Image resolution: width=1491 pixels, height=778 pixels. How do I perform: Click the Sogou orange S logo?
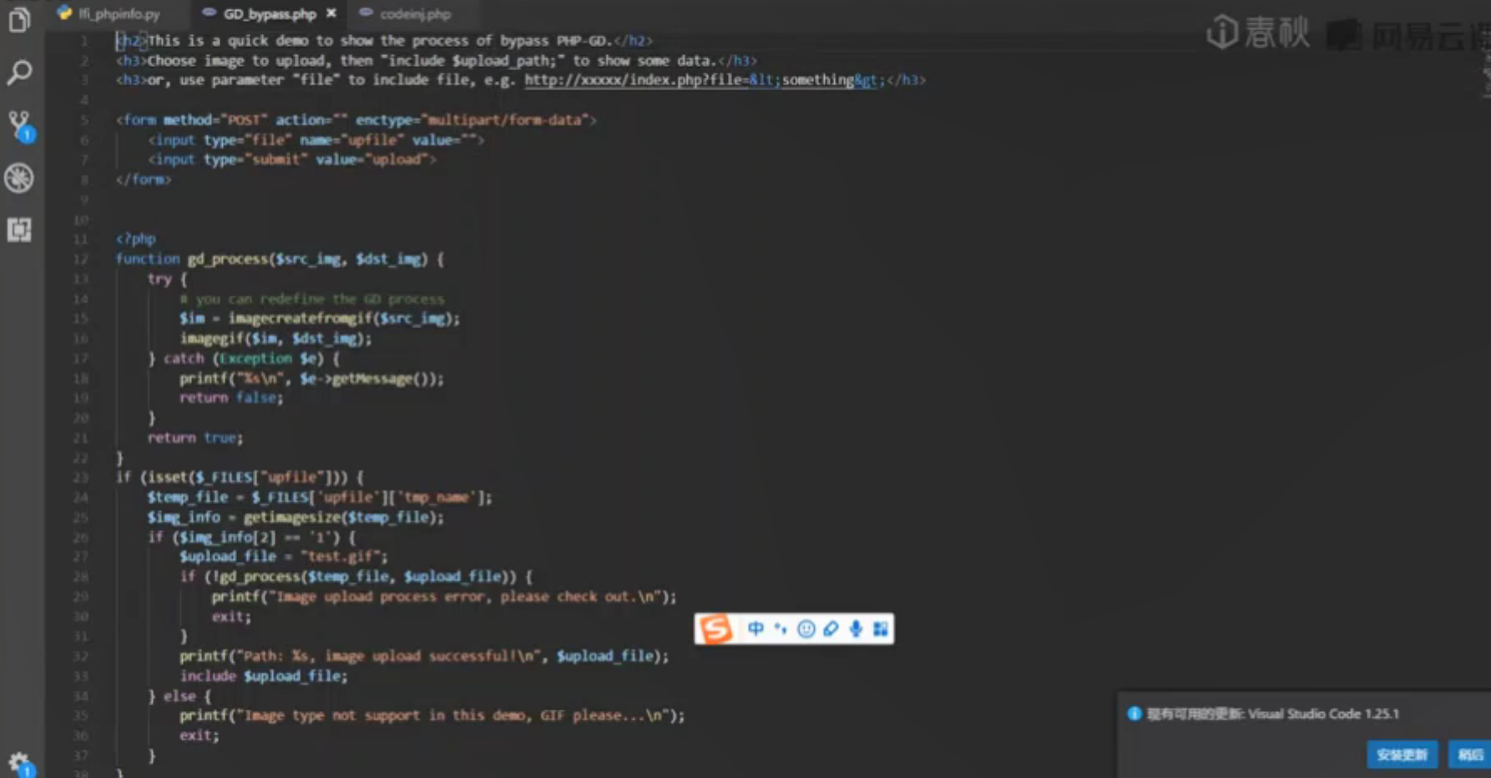715,629
